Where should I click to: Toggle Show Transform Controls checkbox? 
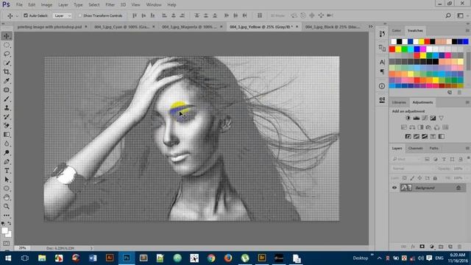click(x=80, y=15)
